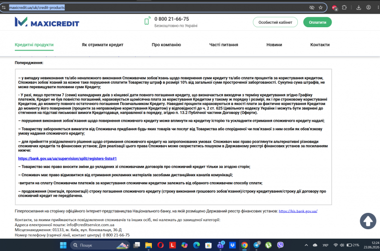Click the OneDrive cloud tray icon
This screenshot has height=251, width=380.
315,245
